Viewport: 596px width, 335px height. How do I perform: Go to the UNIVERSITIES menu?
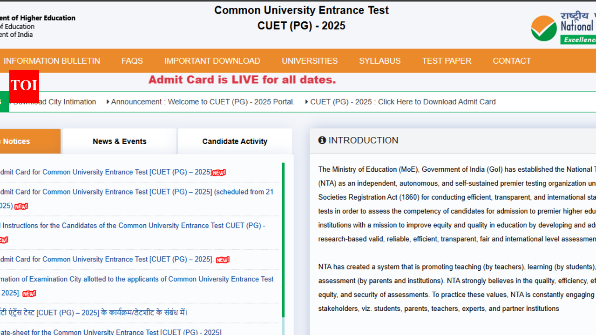310,61
